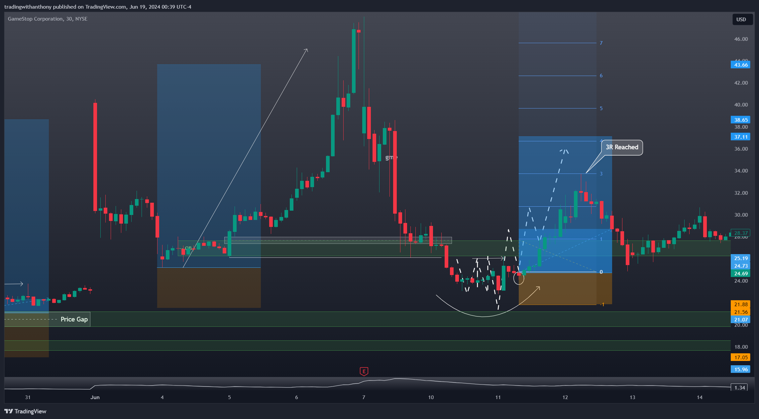Screen dimensions: 759x419
Task: Click the indicator value label 1.34
Action: point(739,387)
